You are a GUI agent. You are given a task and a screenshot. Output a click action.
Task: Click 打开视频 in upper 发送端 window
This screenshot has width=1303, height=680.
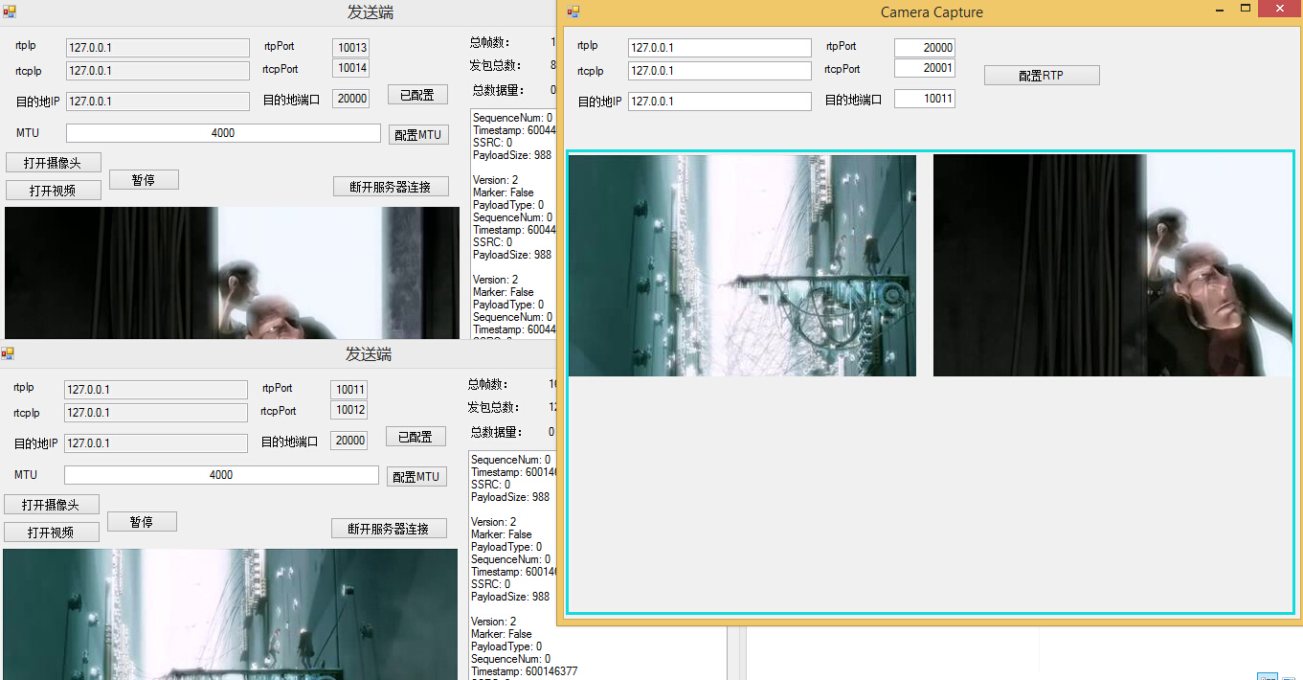[x=54, y=190]
